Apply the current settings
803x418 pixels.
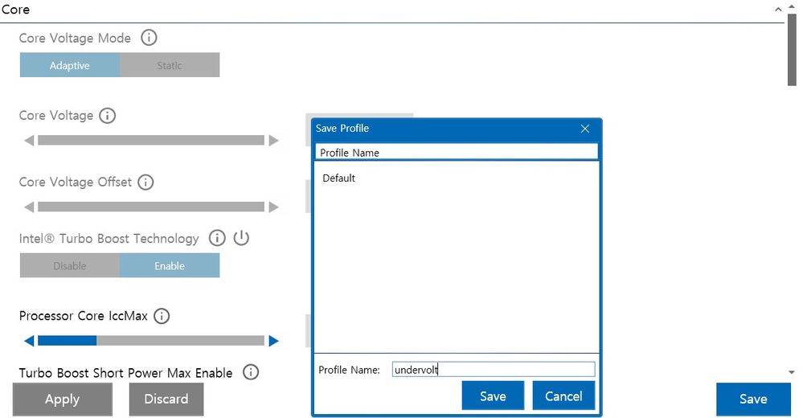tap(63, 399)
